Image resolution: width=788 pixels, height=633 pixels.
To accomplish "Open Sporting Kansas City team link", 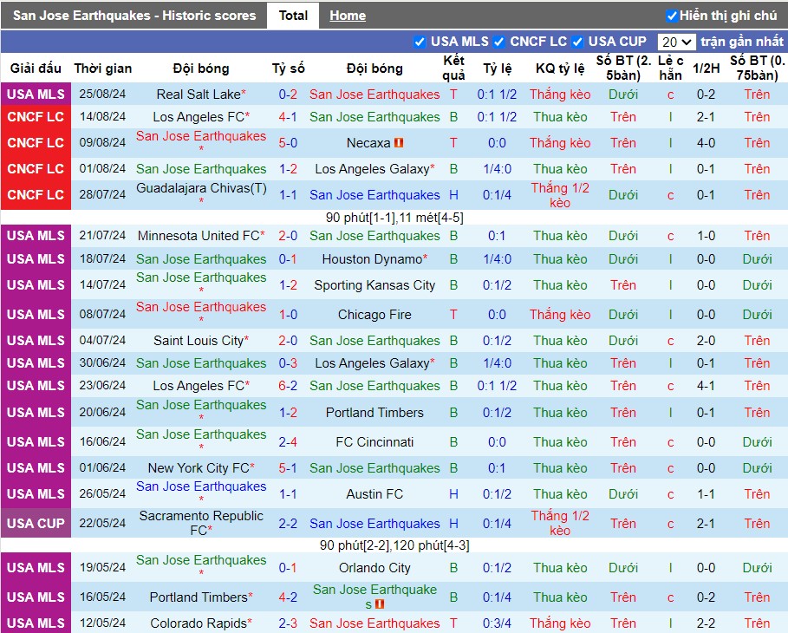I will (x=374, y=285).
